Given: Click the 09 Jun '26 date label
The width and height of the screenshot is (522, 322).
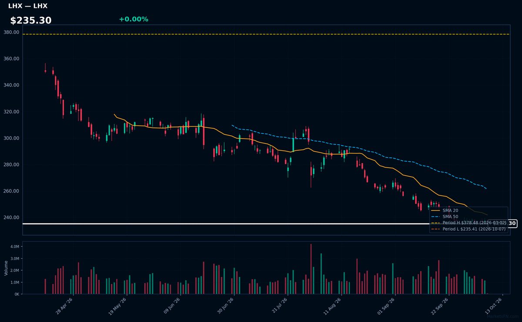Looking at the screenshot, I should pos(172,305).
